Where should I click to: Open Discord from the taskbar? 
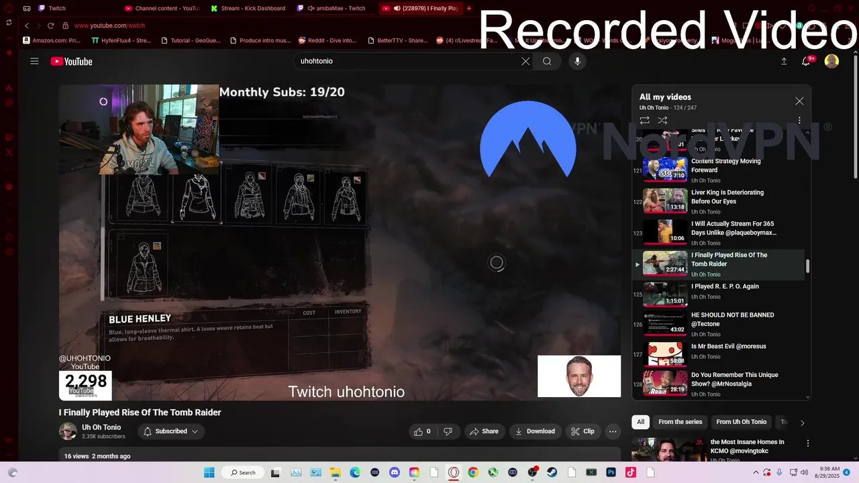pyautogui.click(x=394, y=472)
